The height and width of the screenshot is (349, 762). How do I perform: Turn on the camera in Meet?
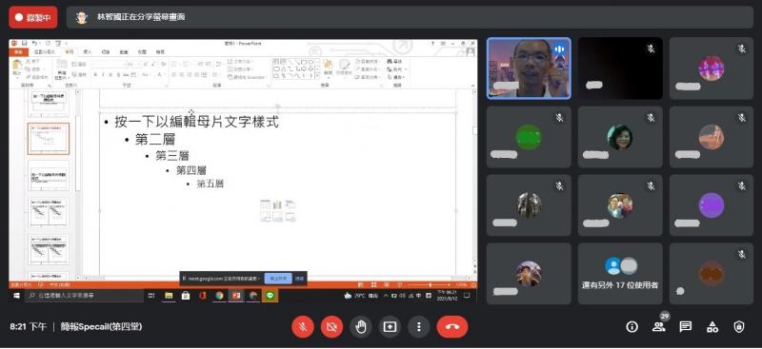(x=331, y=327)
